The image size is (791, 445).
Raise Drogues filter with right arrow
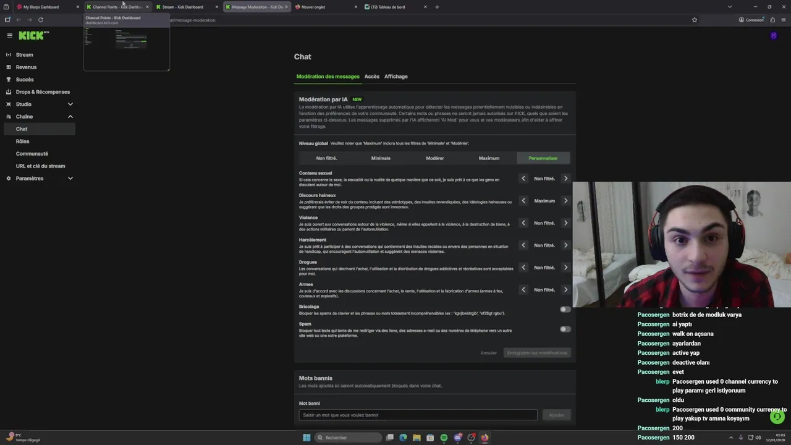click(x=565, y=268)
